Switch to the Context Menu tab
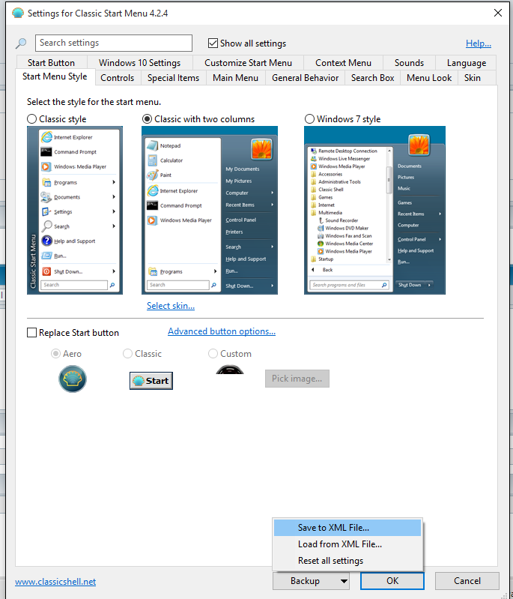Image resolution: width=513 pixels, height=599 pixels. pyautogui.click(x=343, y=63)
